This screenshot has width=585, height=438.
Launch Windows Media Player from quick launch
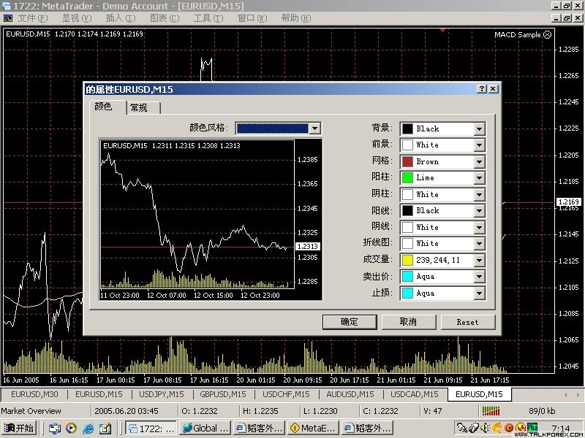point(71,429)
